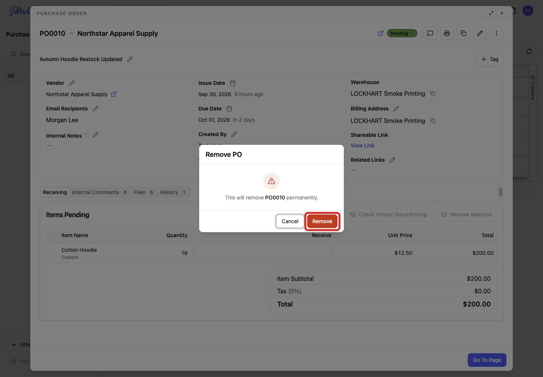Close the Purchase Order panel
Screen dimensions: 543x377
pyautogui.click(x=502, y=13)
